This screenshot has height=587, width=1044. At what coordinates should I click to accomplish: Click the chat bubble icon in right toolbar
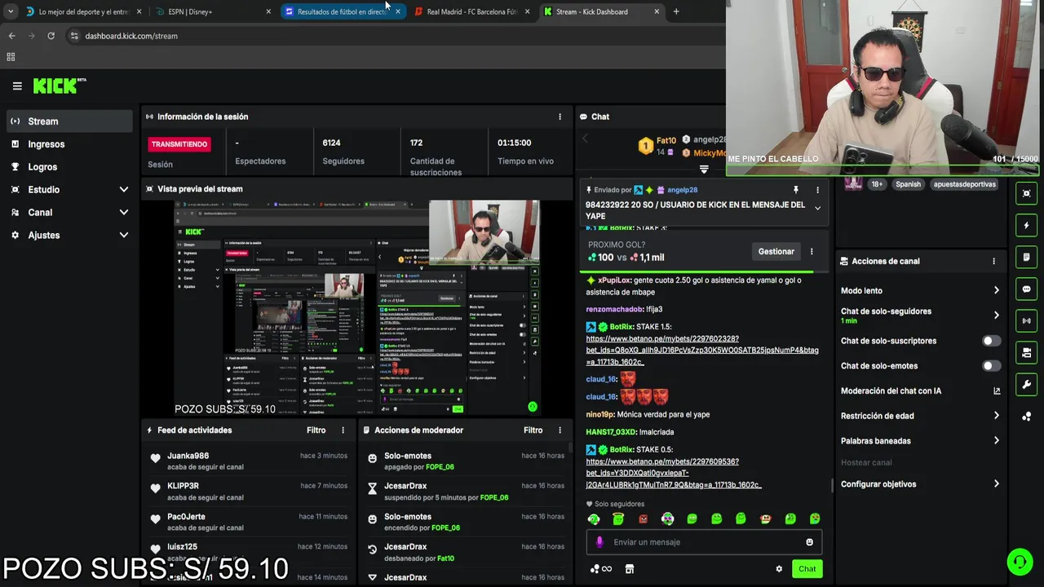coord(1026,289)
